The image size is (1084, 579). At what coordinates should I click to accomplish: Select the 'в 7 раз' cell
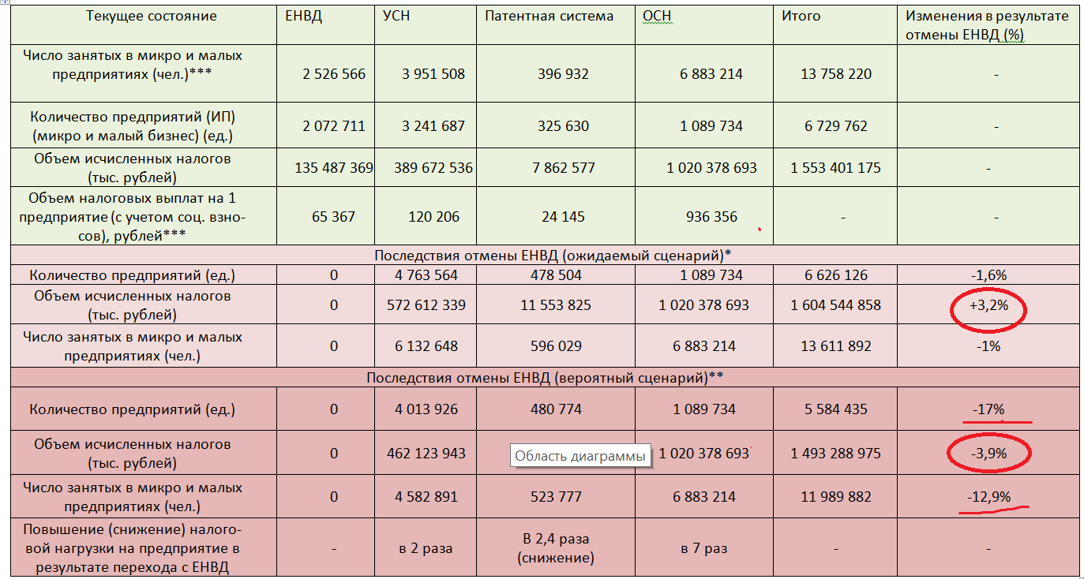tap(703, 548)
